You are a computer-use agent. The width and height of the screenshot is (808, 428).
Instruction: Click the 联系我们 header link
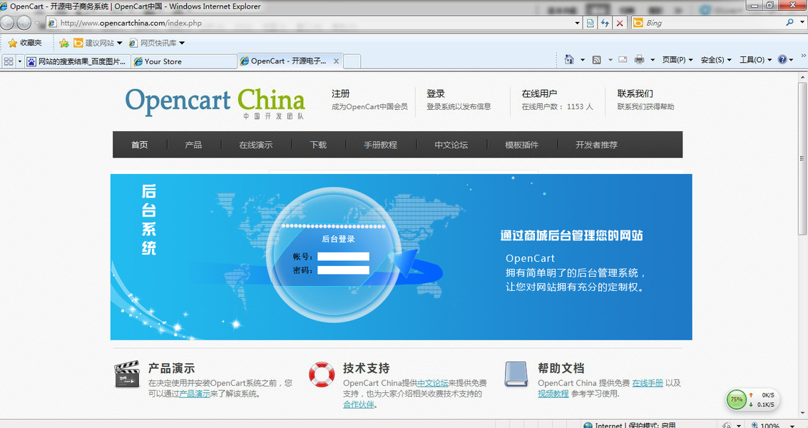coord(635,94)
